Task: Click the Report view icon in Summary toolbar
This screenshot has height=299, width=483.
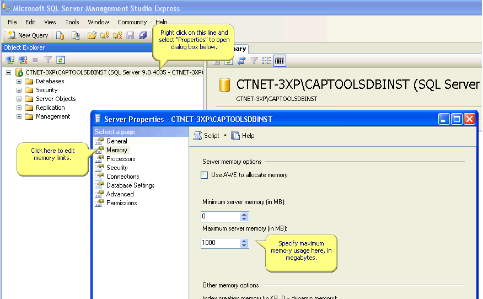Action: click(x=280, y=61)
